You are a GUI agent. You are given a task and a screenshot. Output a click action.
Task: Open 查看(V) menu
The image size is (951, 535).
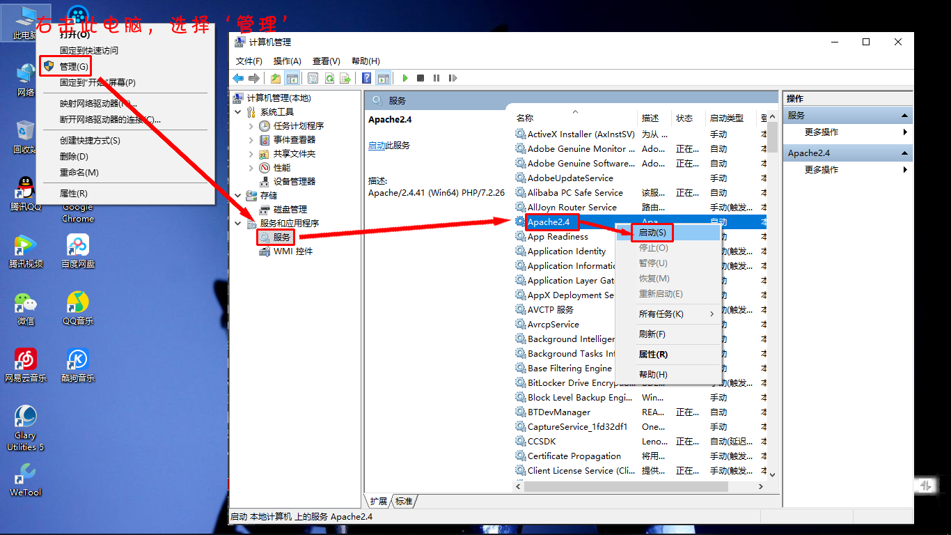(x=327, y=61)
